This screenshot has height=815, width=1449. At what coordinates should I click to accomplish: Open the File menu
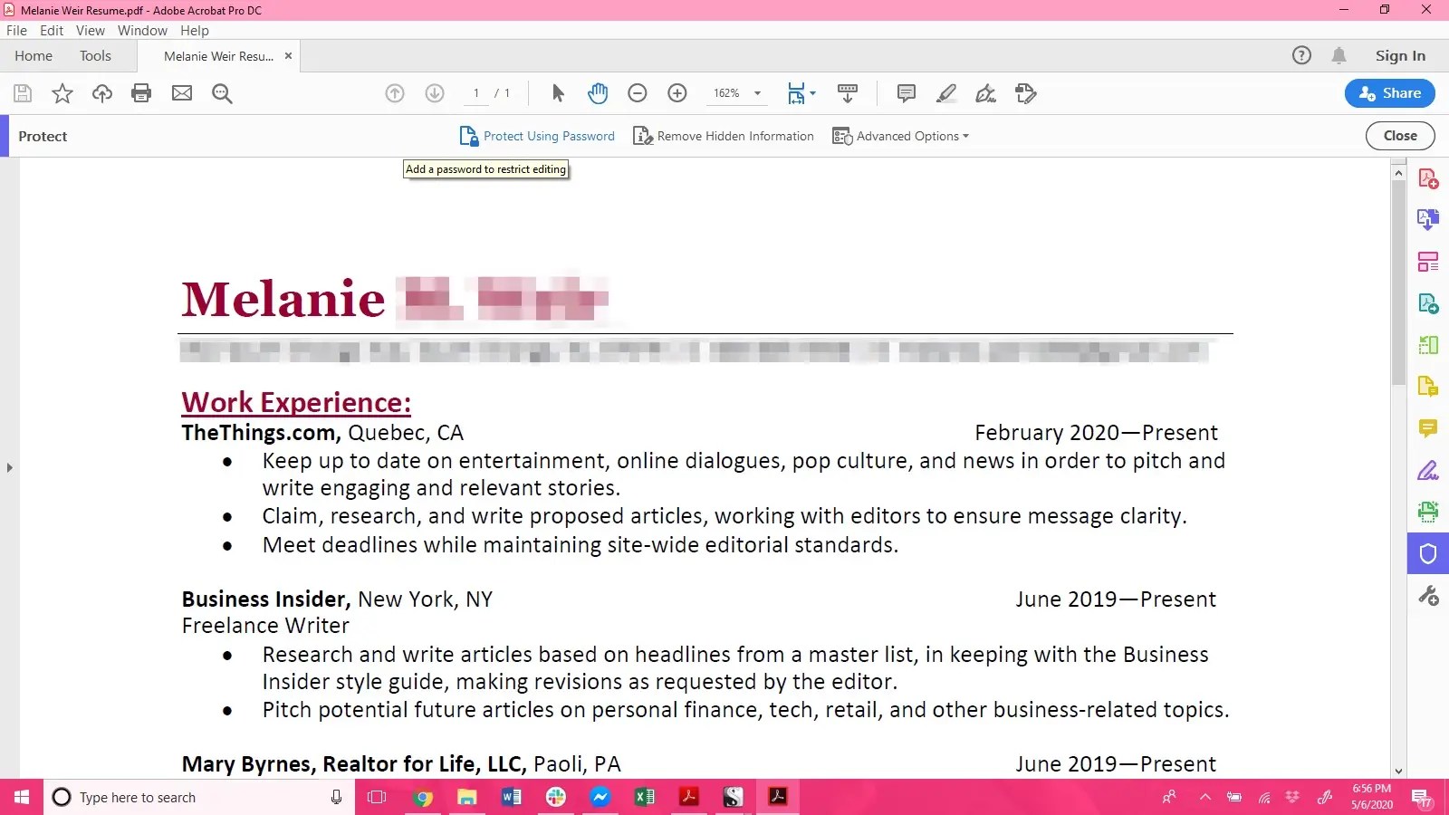coord(16,31)
